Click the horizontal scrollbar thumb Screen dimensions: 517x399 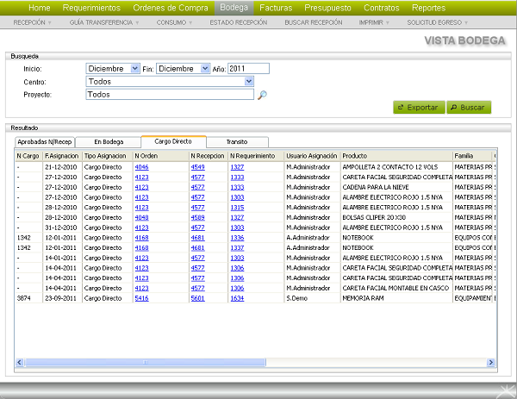point(145,363)
